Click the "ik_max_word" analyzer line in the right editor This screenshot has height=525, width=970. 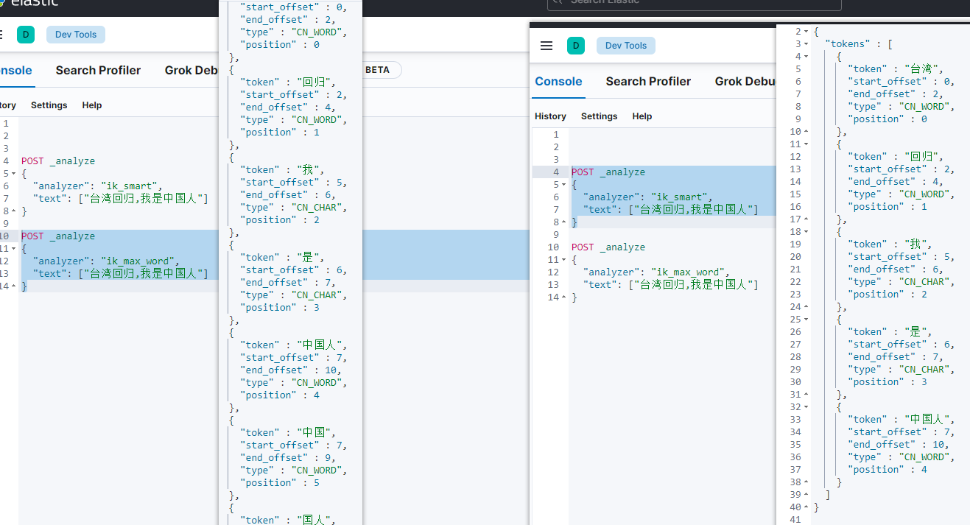(656, 272)
